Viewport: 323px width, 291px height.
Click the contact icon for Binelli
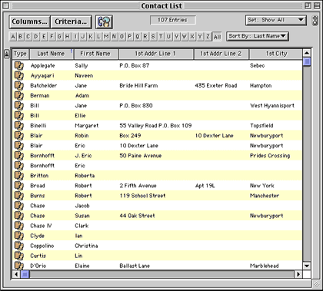point(19,126)
